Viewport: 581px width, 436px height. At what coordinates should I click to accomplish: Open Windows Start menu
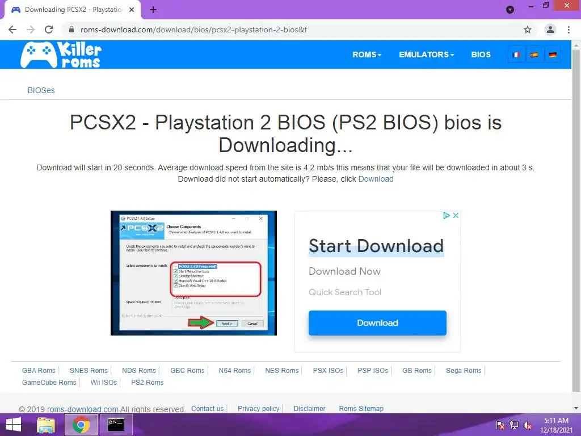[14, 425]
